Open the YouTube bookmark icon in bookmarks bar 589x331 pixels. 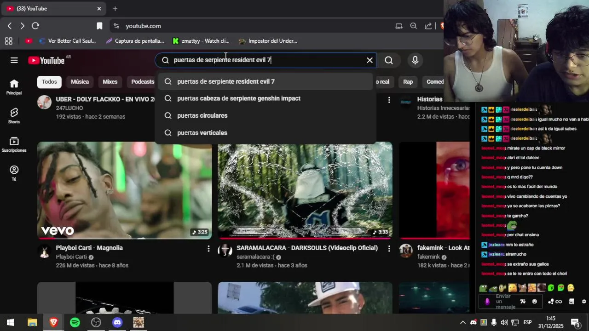coord(29,41)
